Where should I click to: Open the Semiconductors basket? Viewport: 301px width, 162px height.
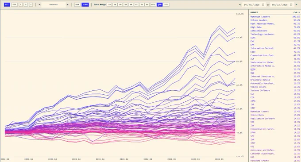tap(275, 31)
